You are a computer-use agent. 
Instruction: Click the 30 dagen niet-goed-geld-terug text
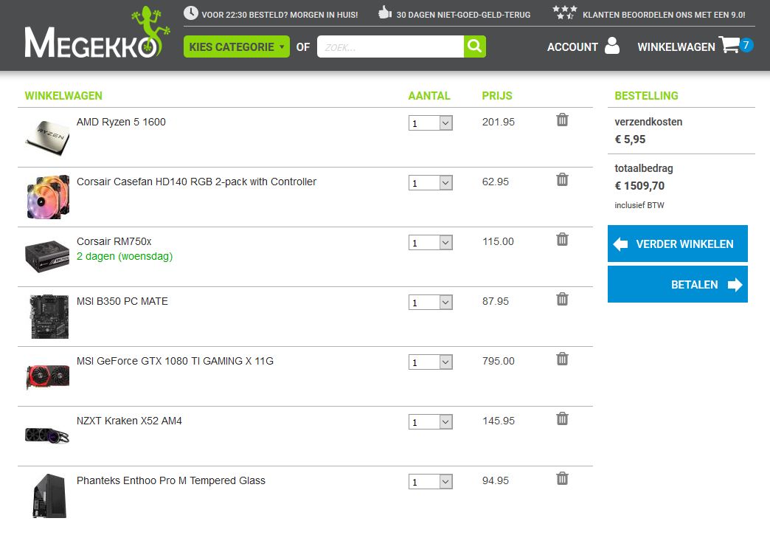[463, 15]
